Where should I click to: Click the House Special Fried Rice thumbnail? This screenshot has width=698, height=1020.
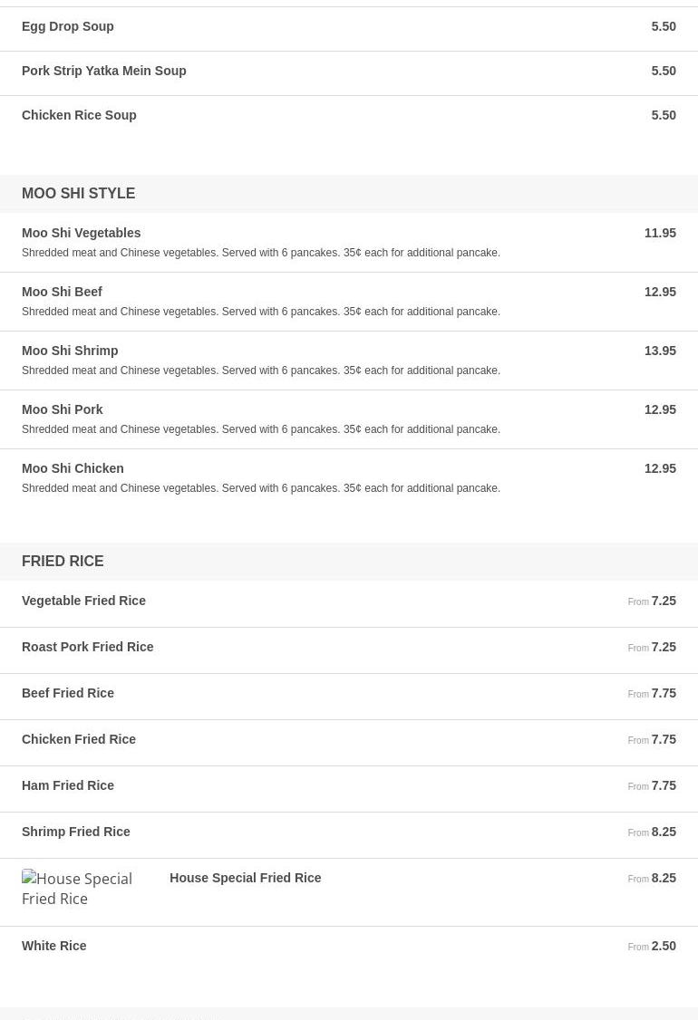[x=83, y=889]
